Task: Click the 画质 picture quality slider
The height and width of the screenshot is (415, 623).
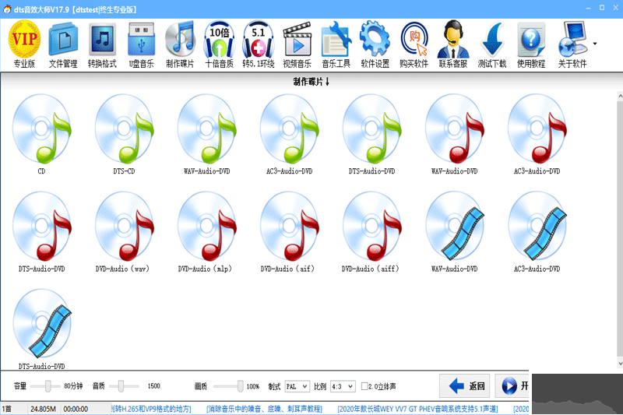Action: (x=228, y=386)
